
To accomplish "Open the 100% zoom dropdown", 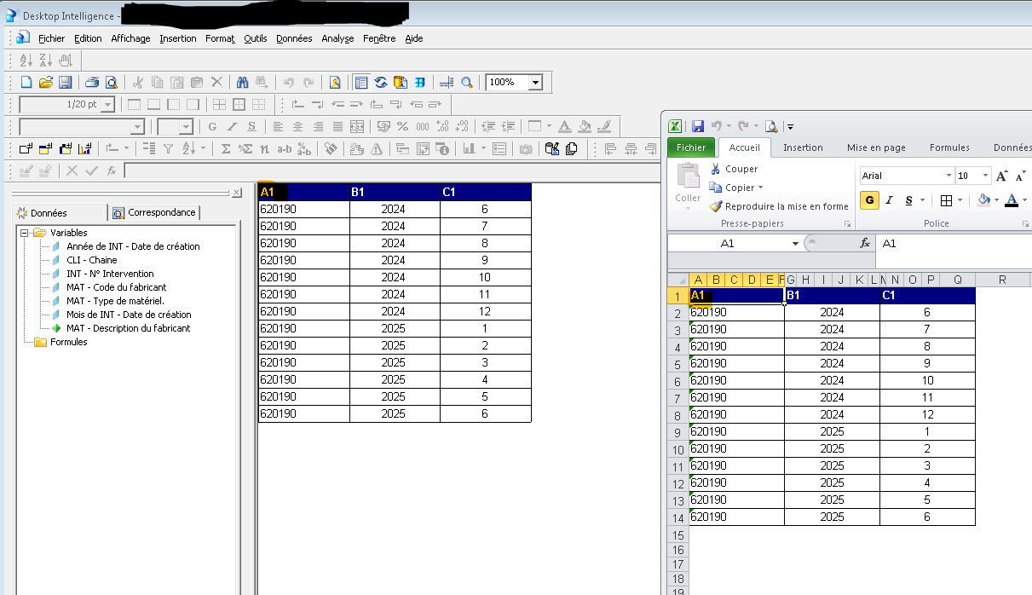I will (x=535, y=83).
